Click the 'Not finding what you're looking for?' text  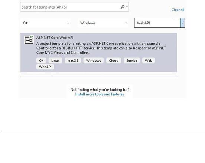point(100,89)
